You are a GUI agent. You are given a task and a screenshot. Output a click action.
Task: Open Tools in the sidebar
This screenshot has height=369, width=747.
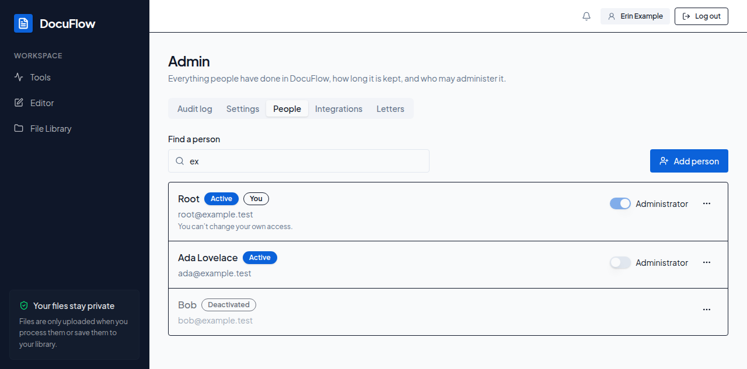pos(75,77)
